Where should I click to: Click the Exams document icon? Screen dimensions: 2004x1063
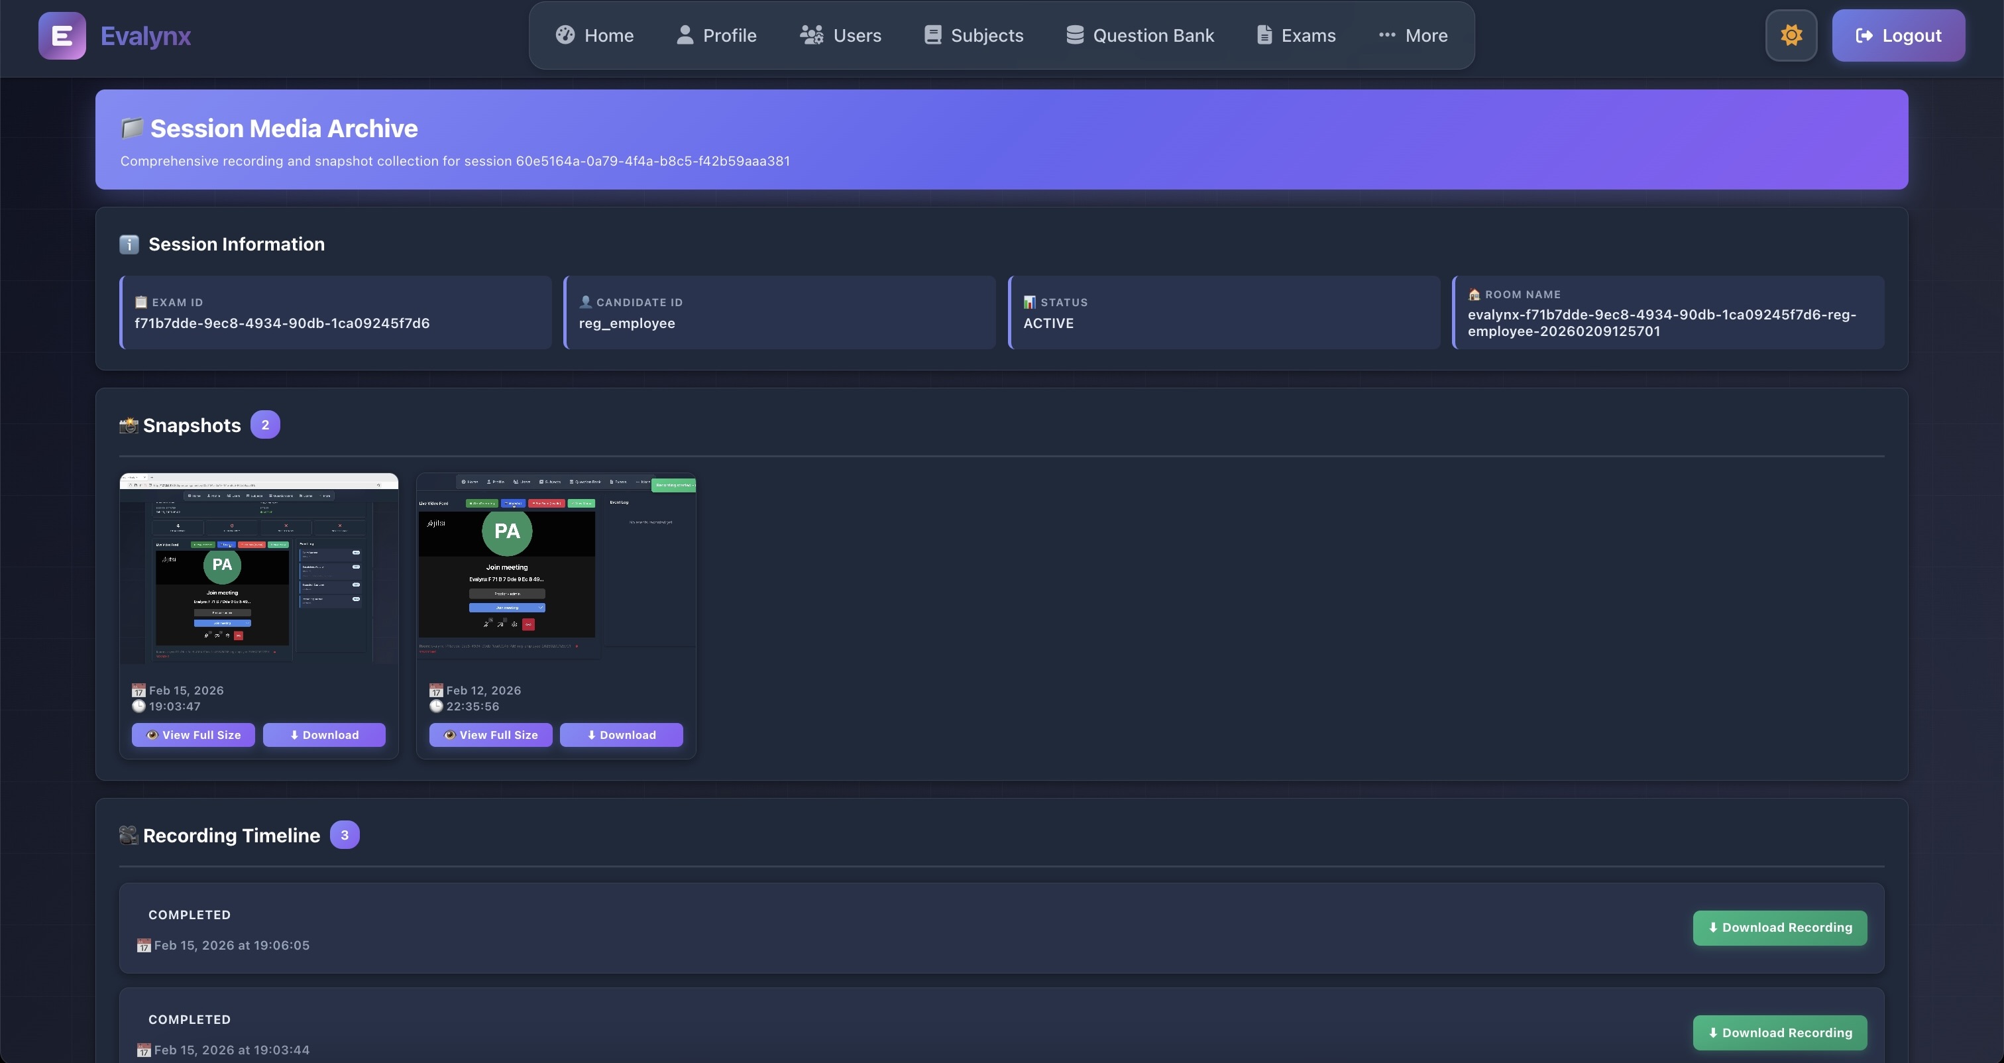click(1264, 36)
